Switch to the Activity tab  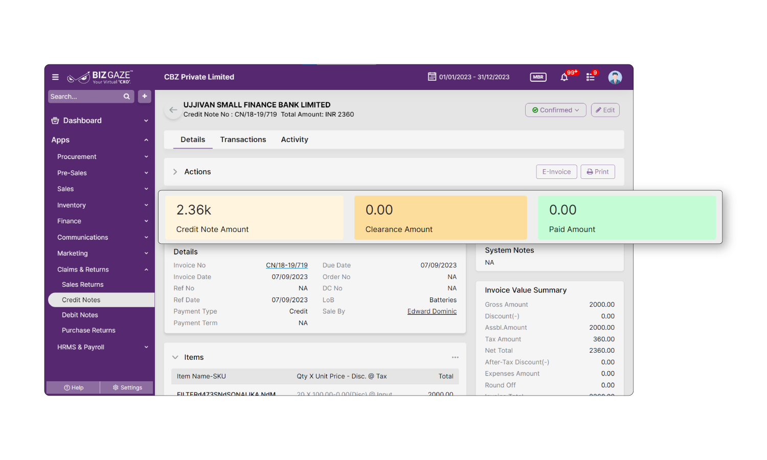pyautogui.click(x=295, y=140)
